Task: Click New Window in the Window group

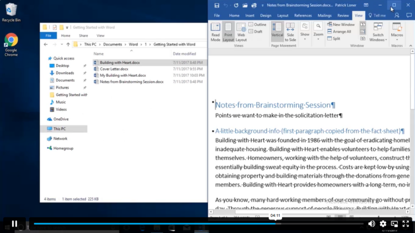Action: click(341, 24)
